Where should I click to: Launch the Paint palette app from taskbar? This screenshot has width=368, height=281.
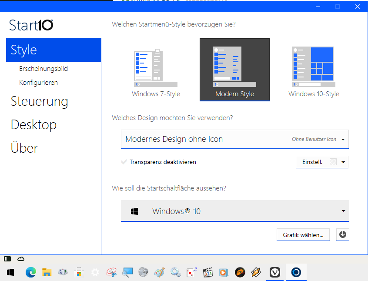[x=160, y=272]
